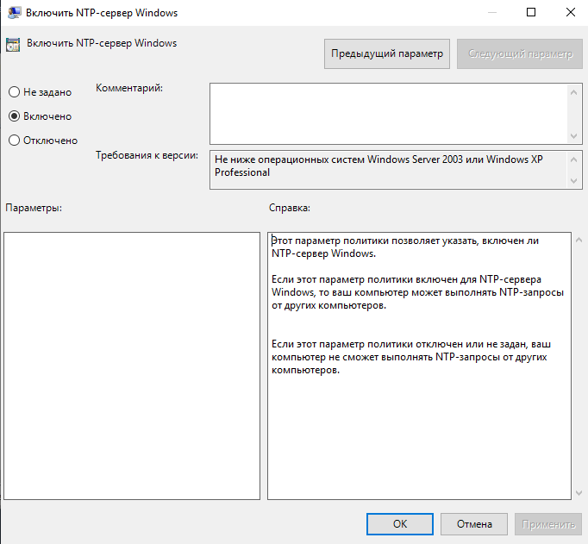Click the version requirements text box
Image resolution: width=588 pixels, height=544 pixels.
[x=388, y=169]
